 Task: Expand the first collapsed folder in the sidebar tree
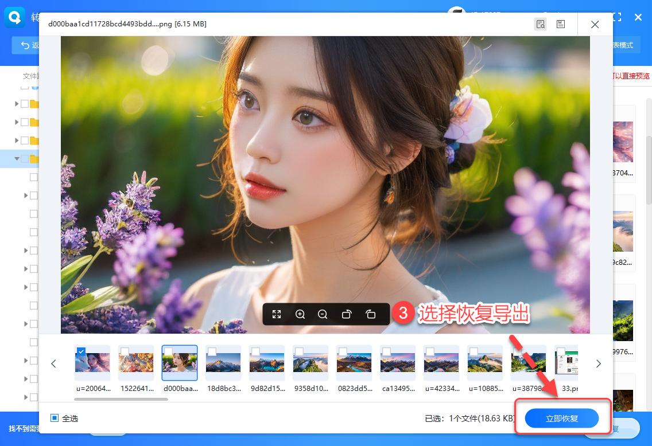[x=17, y=104]
